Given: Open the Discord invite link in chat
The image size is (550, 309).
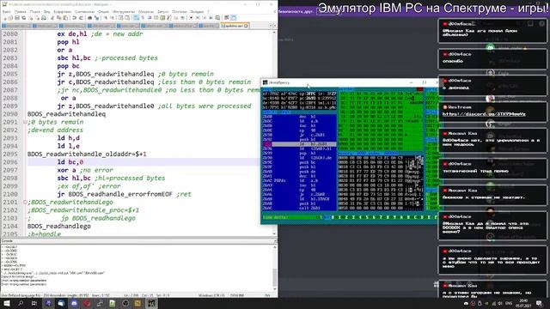Looking at the screenshot, I should (x=484, y=114).
